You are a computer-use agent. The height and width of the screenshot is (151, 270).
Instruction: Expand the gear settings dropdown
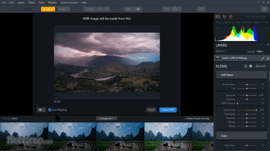pos(42,110)
